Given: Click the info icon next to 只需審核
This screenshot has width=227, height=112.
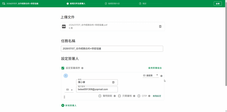Looking at the screenshot, I should click(134, 96).
